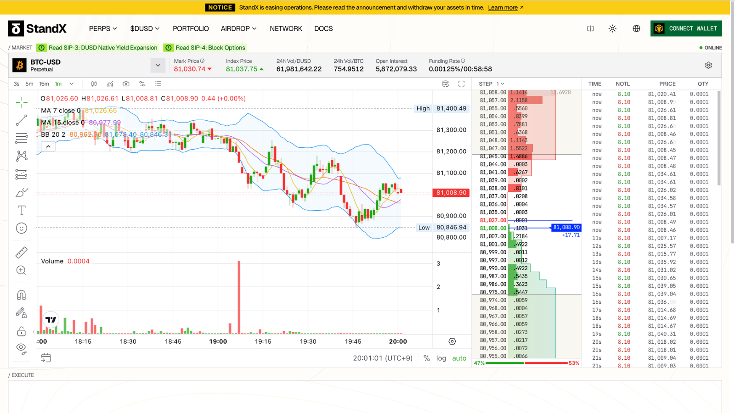Toggle percent scale on chart

coord(427,358)
